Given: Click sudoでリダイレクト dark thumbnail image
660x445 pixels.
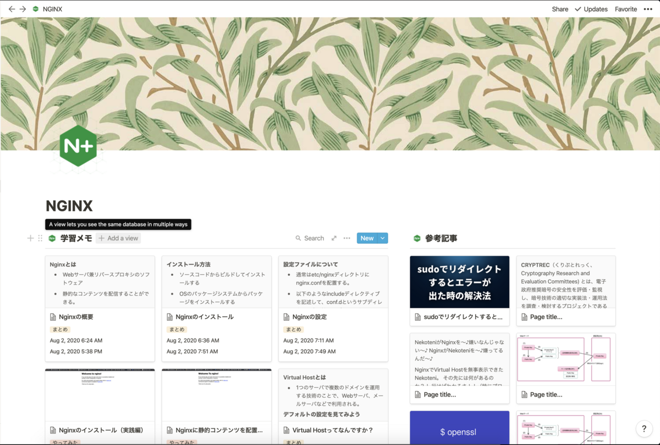Looking at the screenshot, I should (460, 282).
